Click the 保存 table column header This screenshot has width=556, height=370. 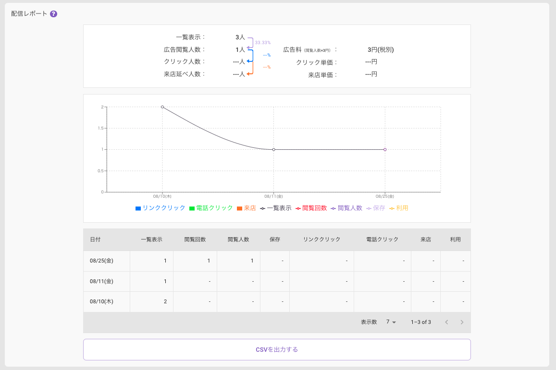coord(275,239)
